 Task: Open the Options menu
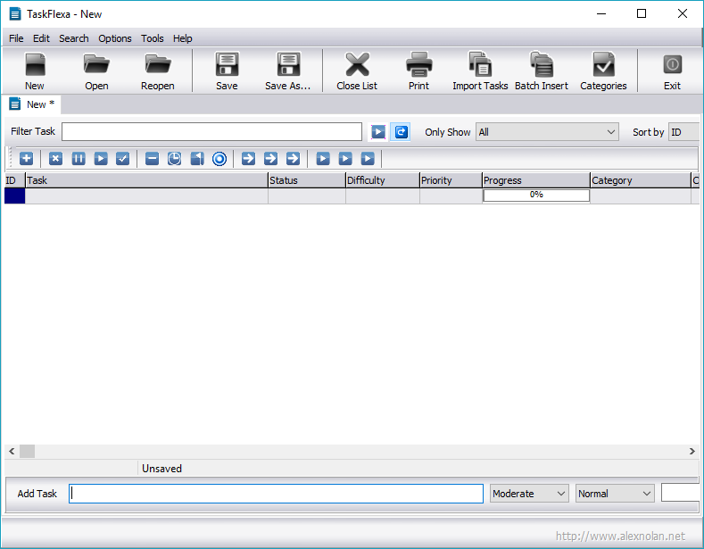[x=115, y=38]
